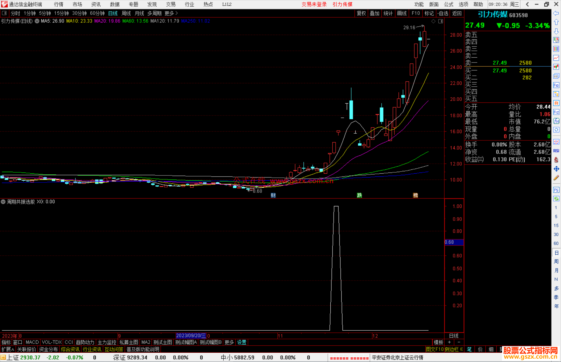This screenshot has height=362, width=561.
Task: Expand the 扩展 panel at bottom left
Action: point(8,349)
